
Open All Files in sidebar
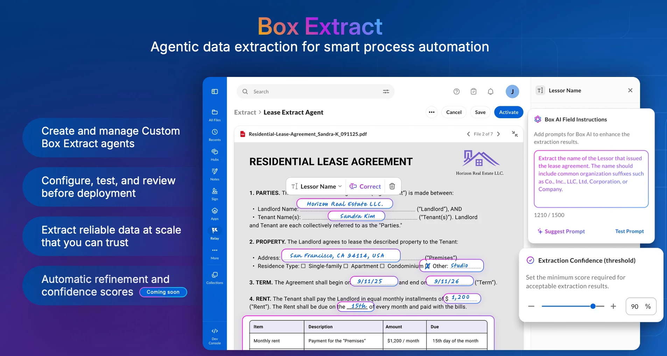[x=215, y=115]
